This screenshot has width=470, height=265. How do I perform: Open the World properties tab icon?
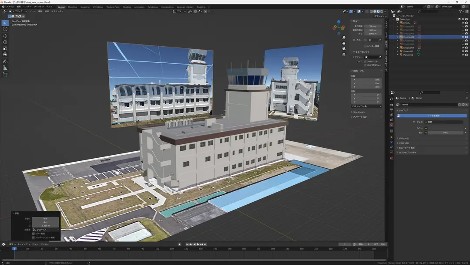(392, 125)
